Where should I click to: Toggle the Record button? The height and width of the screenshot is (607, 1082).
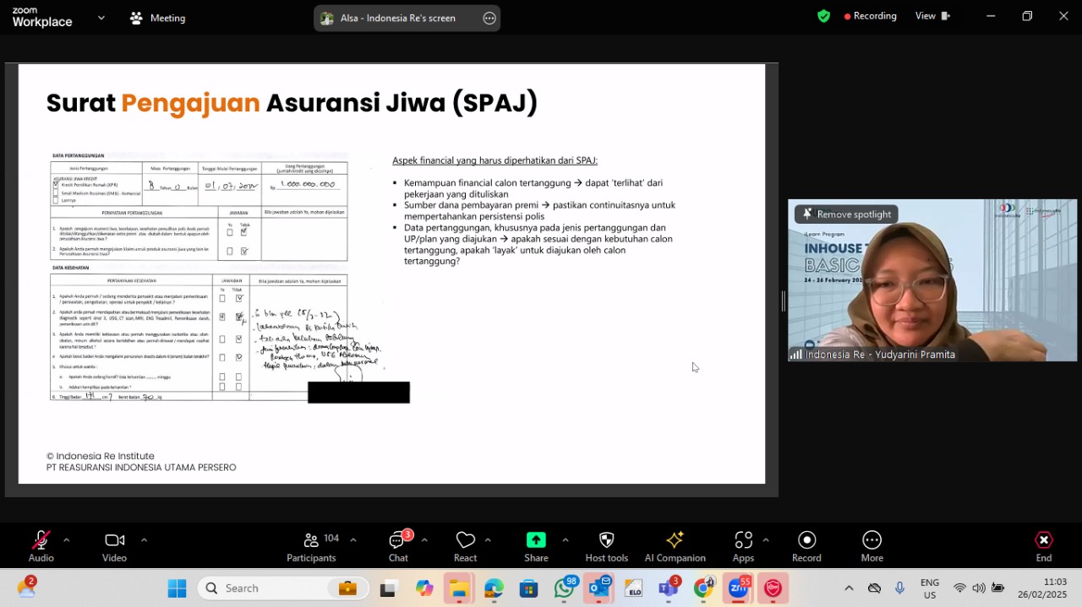tap(806, 540)
